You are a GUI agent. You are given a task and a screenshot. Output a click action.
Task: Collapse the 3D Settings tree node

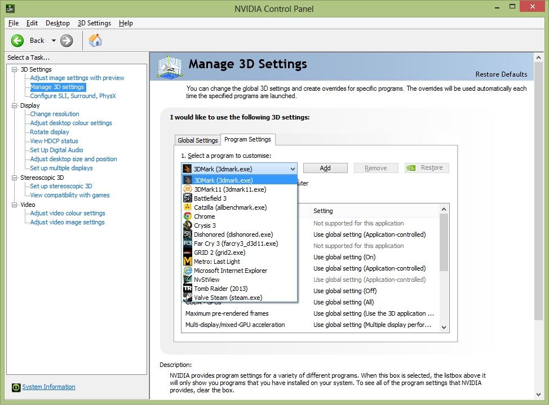[15, 69]
